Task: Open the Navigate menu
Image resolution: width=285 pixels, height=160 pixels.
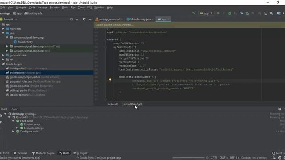Action: pos(21,8)
